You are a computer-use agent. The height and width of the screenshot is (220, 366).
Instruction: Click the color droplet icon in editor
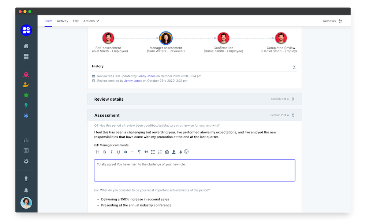(x=181, y=152)
